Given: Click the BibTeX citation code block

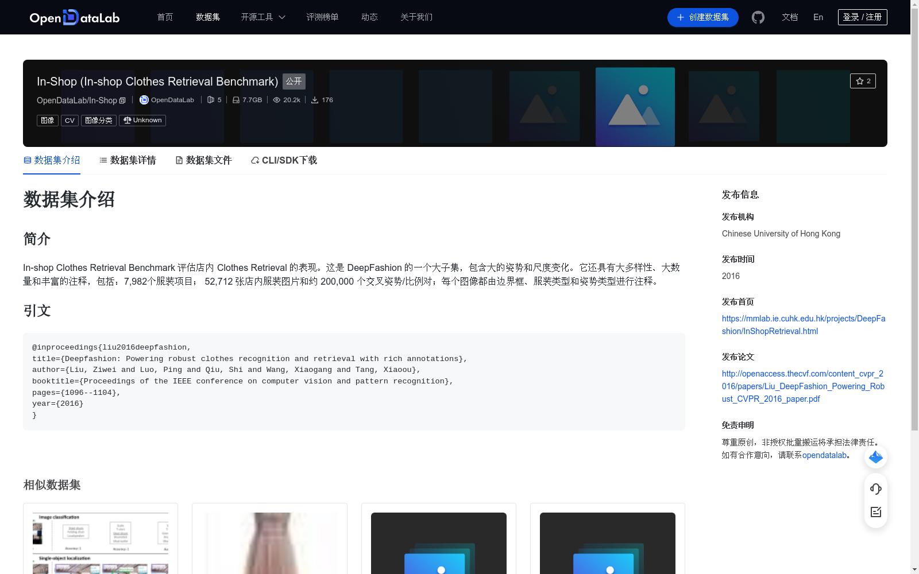Looking at the screenshot, I should (x=354, y=382).
